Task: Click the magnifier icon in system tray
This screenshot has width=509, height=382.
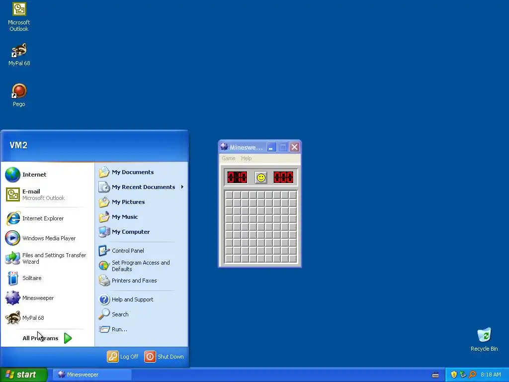Action: point(472,375)
